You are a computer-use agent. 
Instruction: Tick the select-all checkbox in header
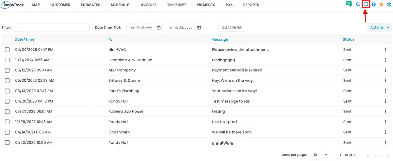click(7, 39)
